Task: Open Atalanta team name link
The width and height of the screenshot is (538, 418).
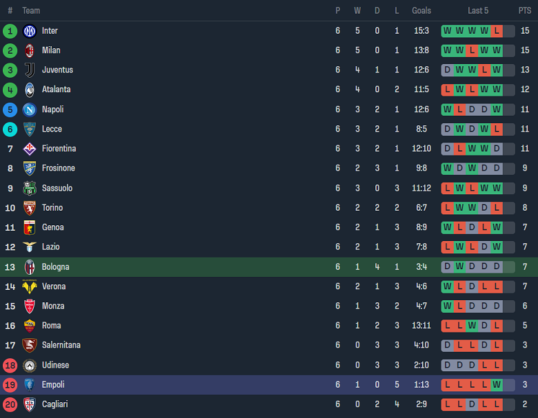Action: [x=56, y=90]
